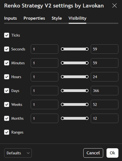Click the Days maximum field showing 366
This screenshot has height=161, width=122.
point(105,91)
